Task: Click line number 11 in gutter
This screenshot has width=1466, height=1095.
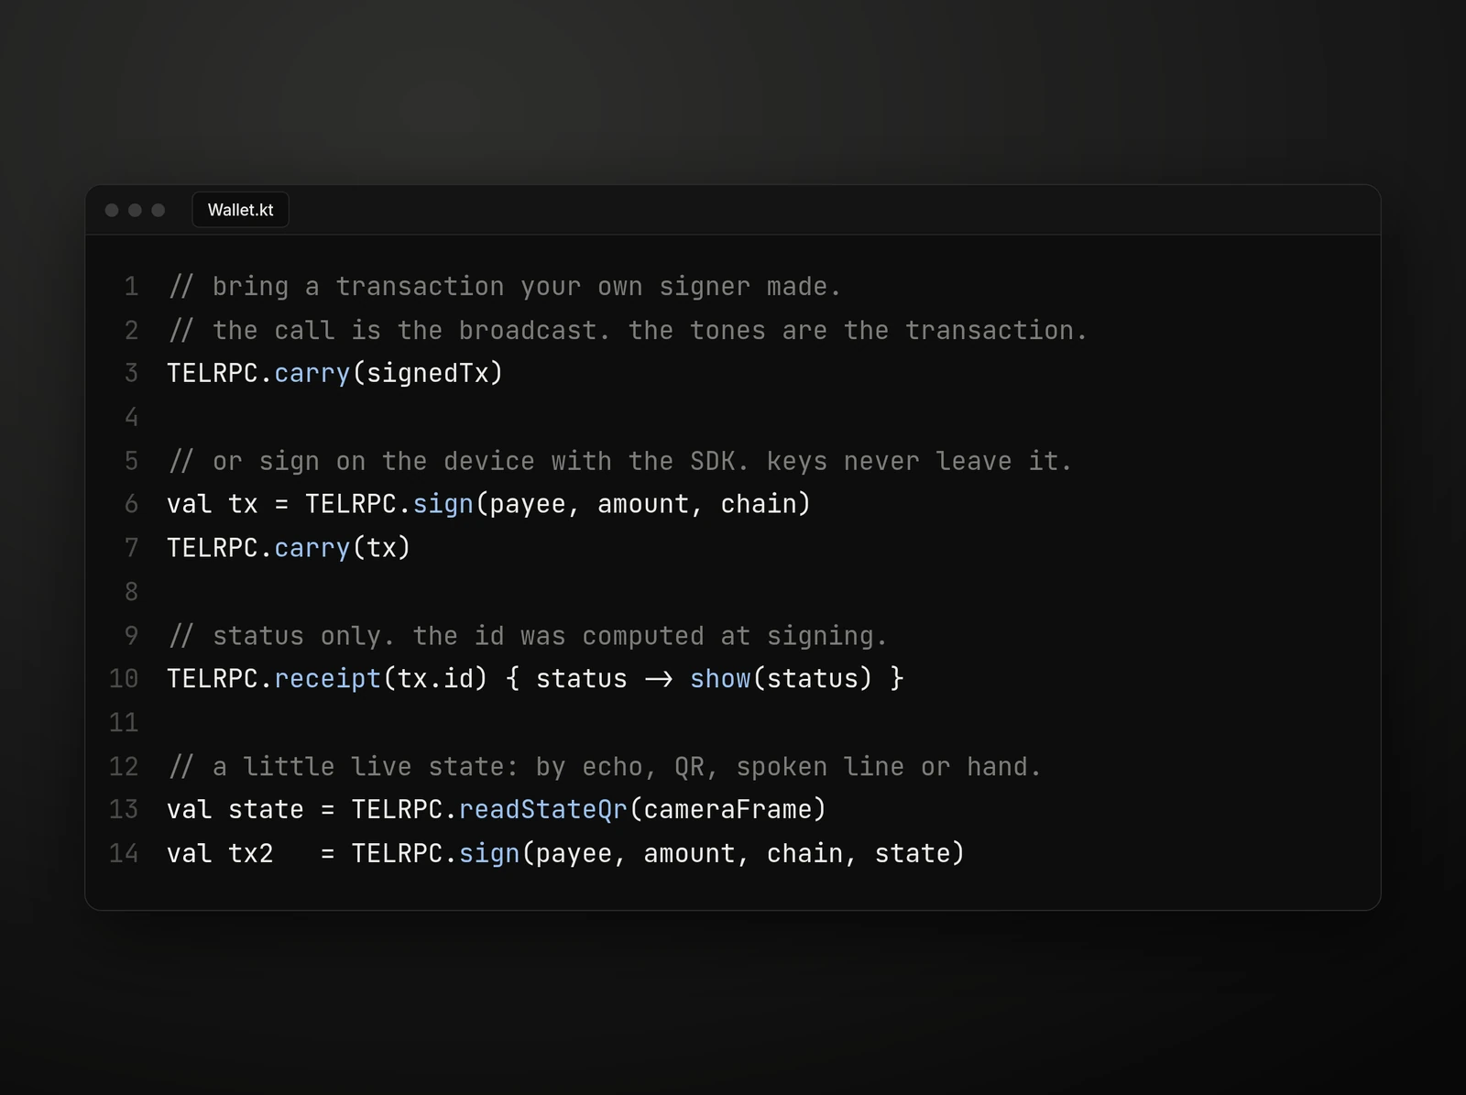Action: 124,723
